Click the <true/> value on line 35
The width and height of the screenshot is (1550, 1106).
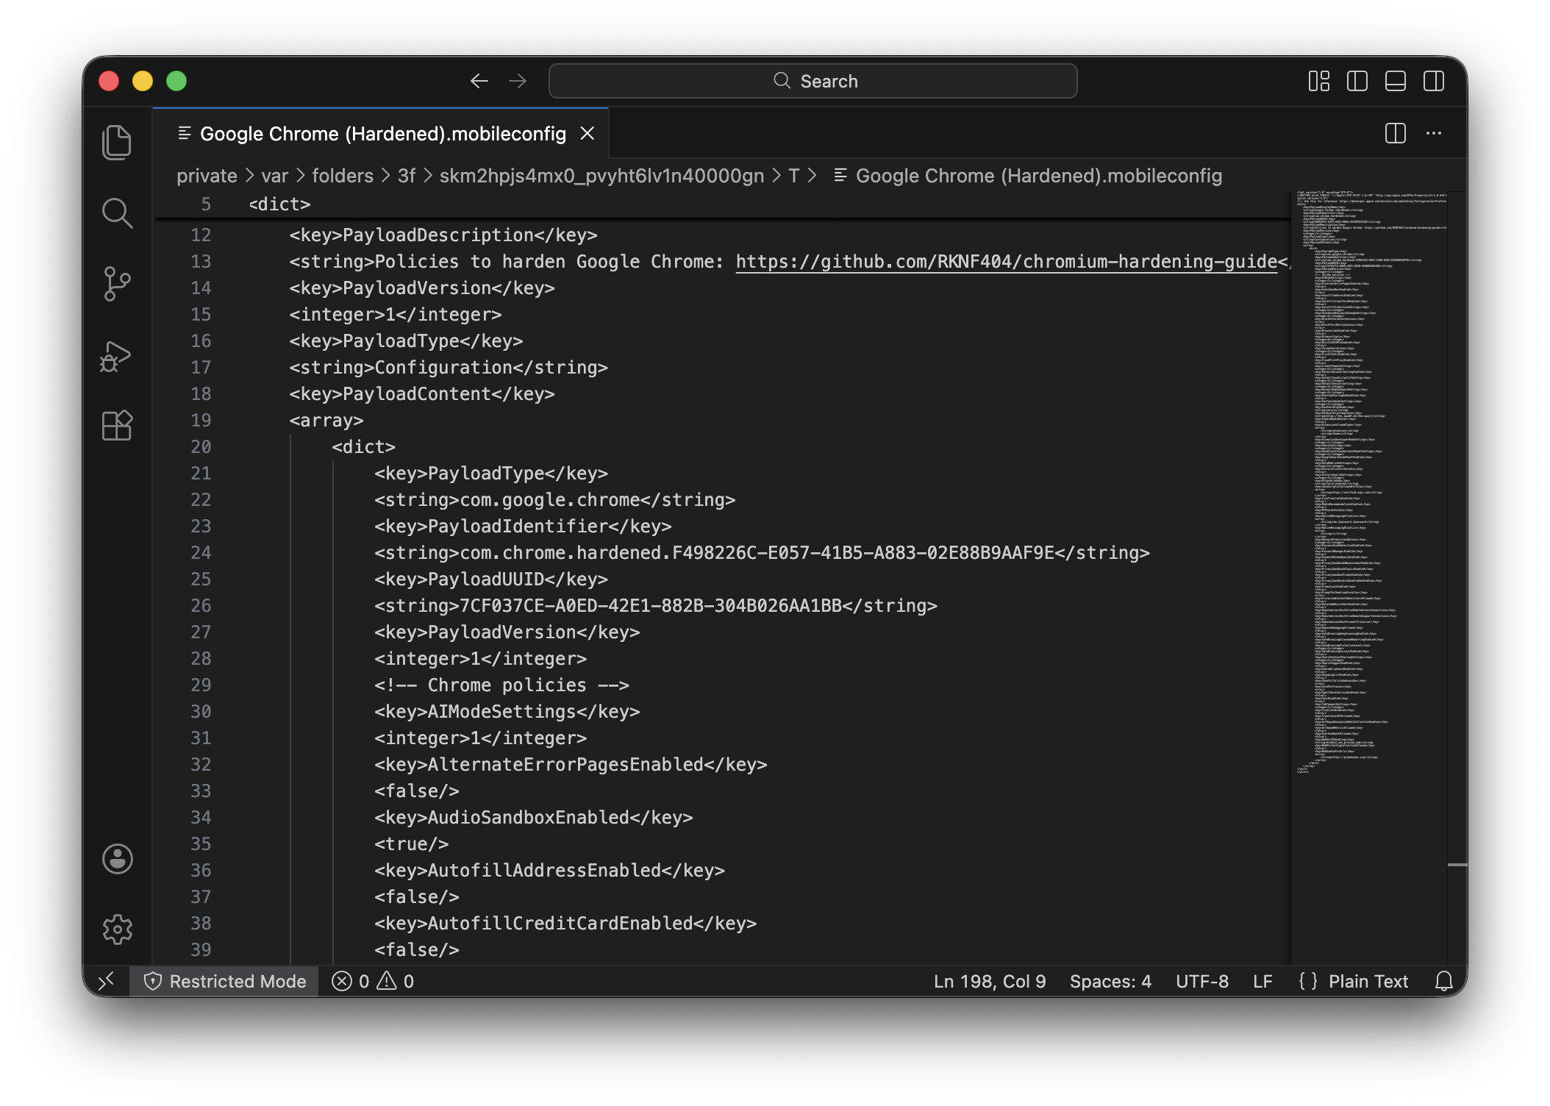click(x=411, y=843)
